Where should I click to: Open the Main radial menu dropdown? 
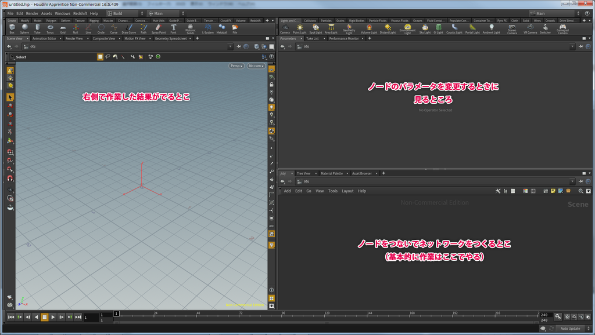pyautogui.click(x=166, y=13)
